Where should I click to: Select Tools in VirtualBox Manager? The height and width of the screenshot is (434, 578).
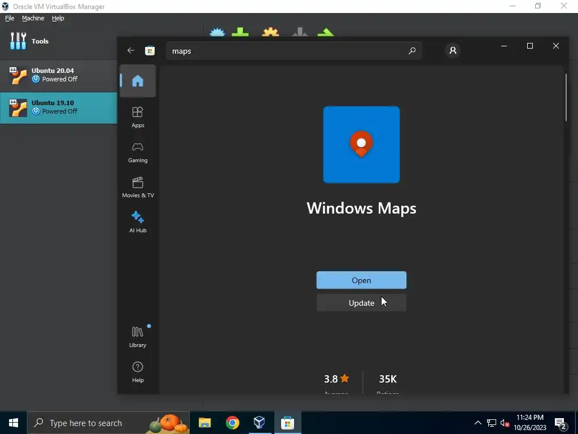tap(59, 41)
